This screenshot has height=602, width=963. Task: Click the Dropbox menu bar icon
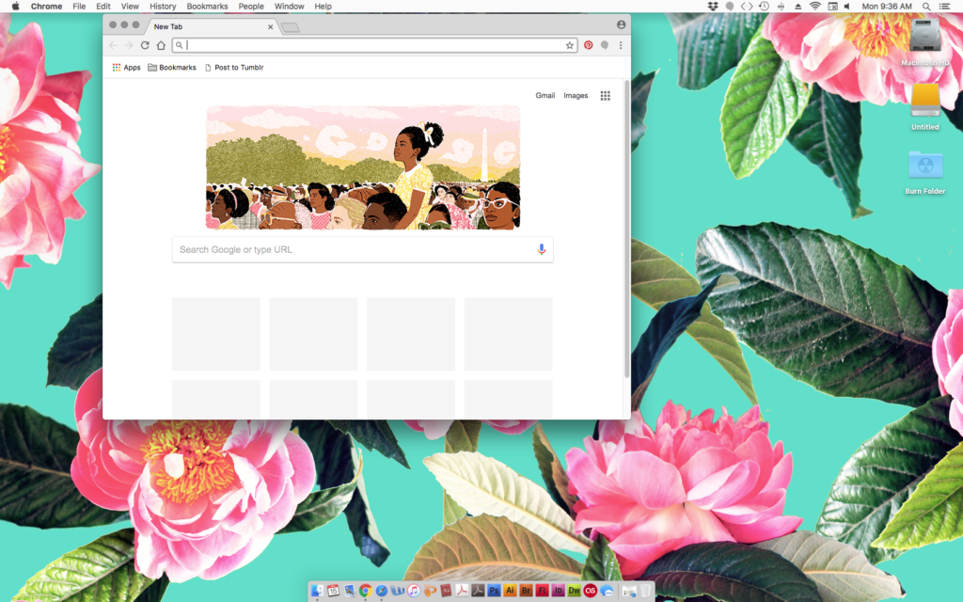pyautogui.click(x=713, y=7)
